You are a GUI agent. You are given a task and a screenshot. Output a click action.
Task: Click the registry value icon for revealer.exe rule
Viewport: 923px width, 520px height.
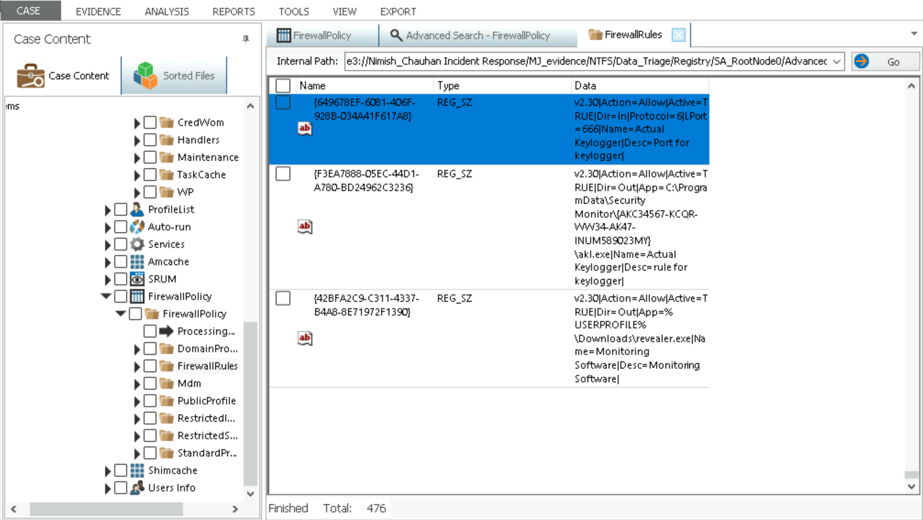pos(304,338)
